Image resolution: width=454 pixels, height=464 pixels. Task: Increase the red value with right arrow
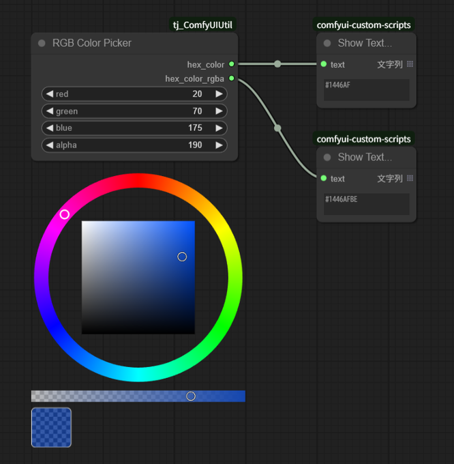click(x=219, y=94)
